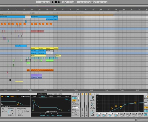Unfold EQ Eight with the triangle button
148x122 pixels.
[92, 94]
